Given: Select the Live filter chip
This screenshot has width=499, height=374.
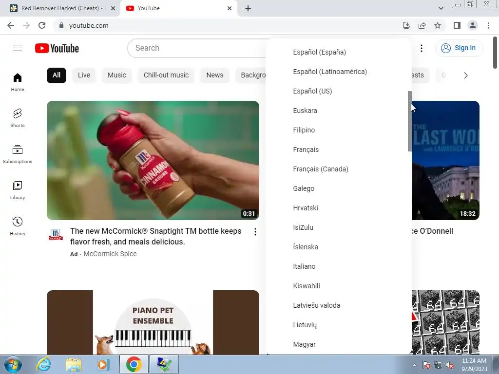Looking at the screenshot, I should (84, 75).
